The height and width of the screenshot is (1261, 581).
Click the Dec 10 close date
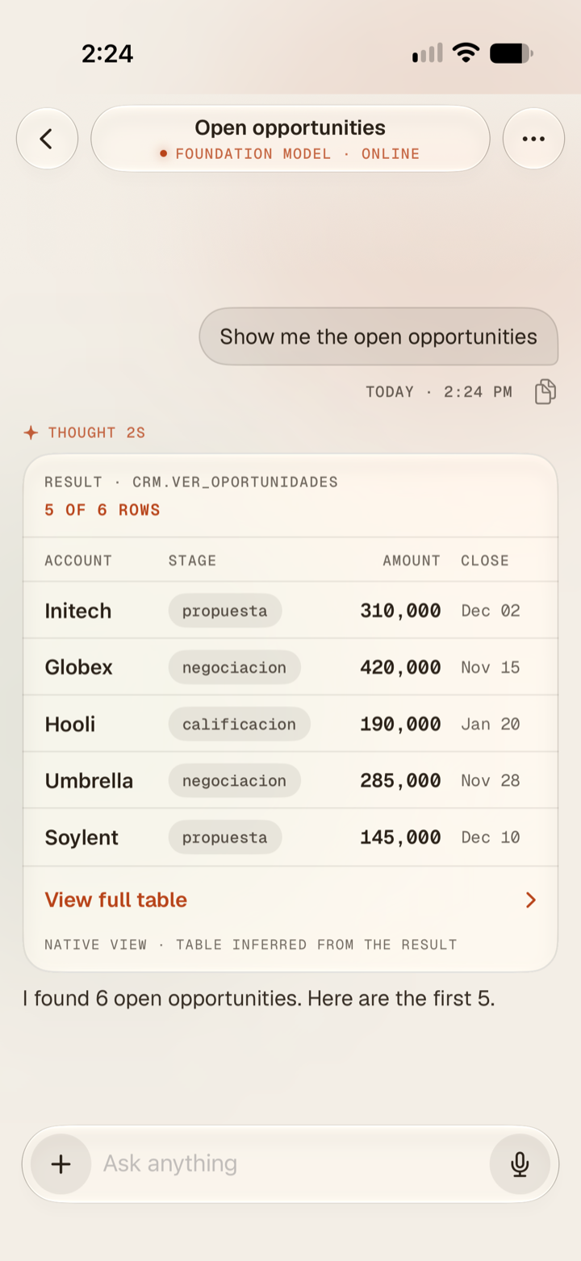491,837
